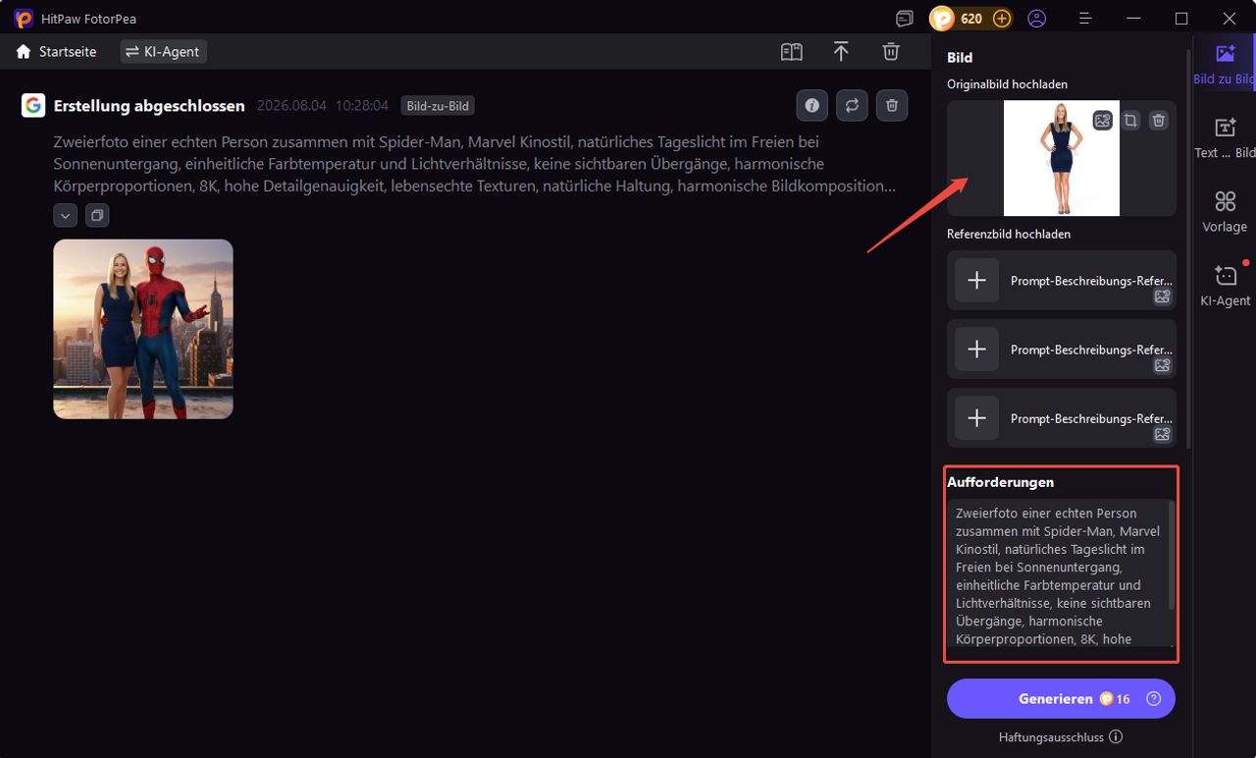
Task: Open the KI-Agent sidebar tab
Action: pyautogui.click(x=1225, y=286)
